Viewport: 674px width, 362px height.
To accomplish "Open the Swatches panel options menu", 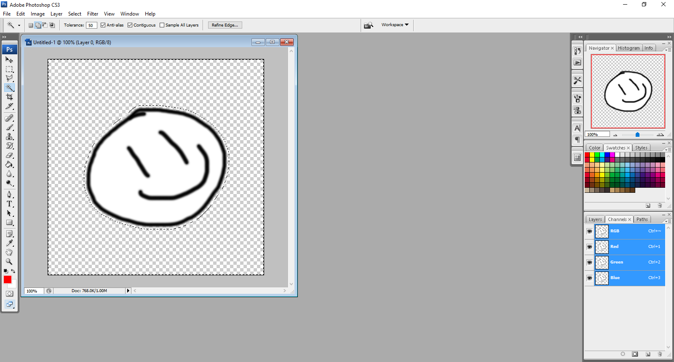I will click(x=668, y=149).
